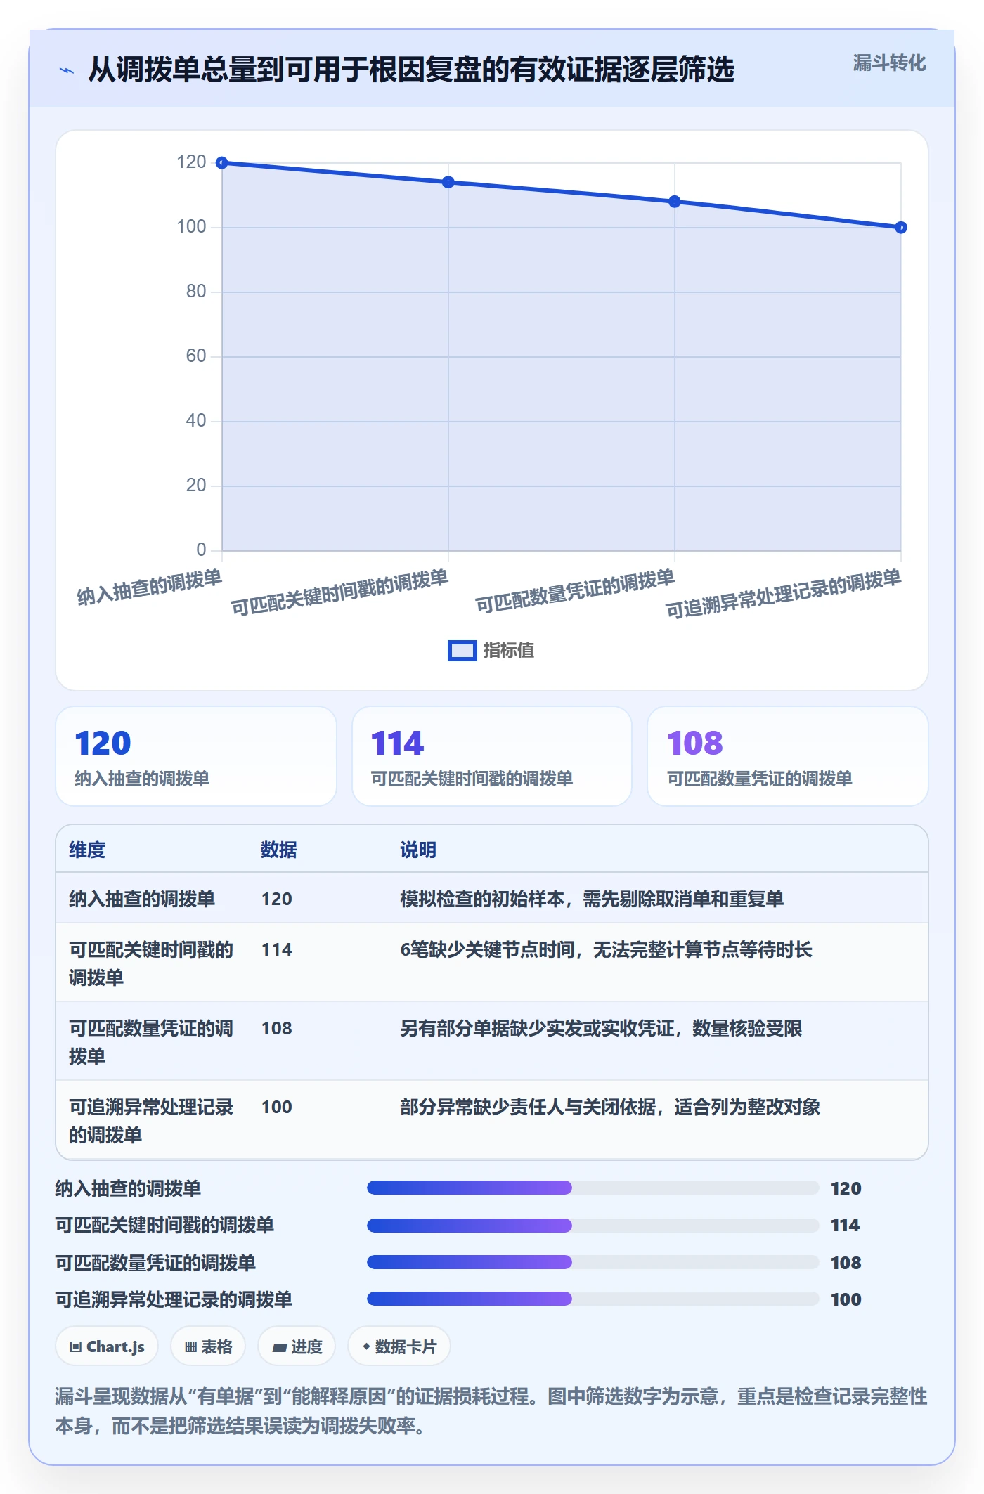Viewport: 984px width, 1494px height.
Task: Click progress label 纳入抽查的调拨单
Action: [x=128, y=1188]
